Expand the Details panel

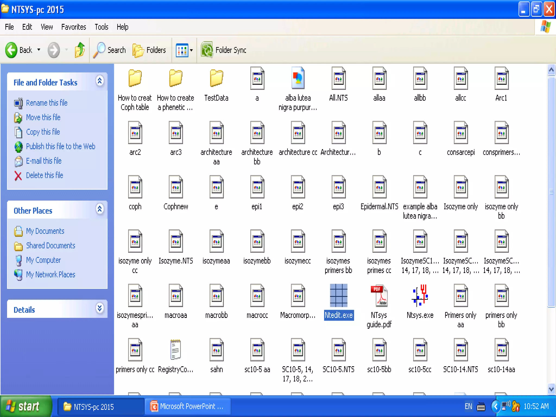[x=100, y=308]
